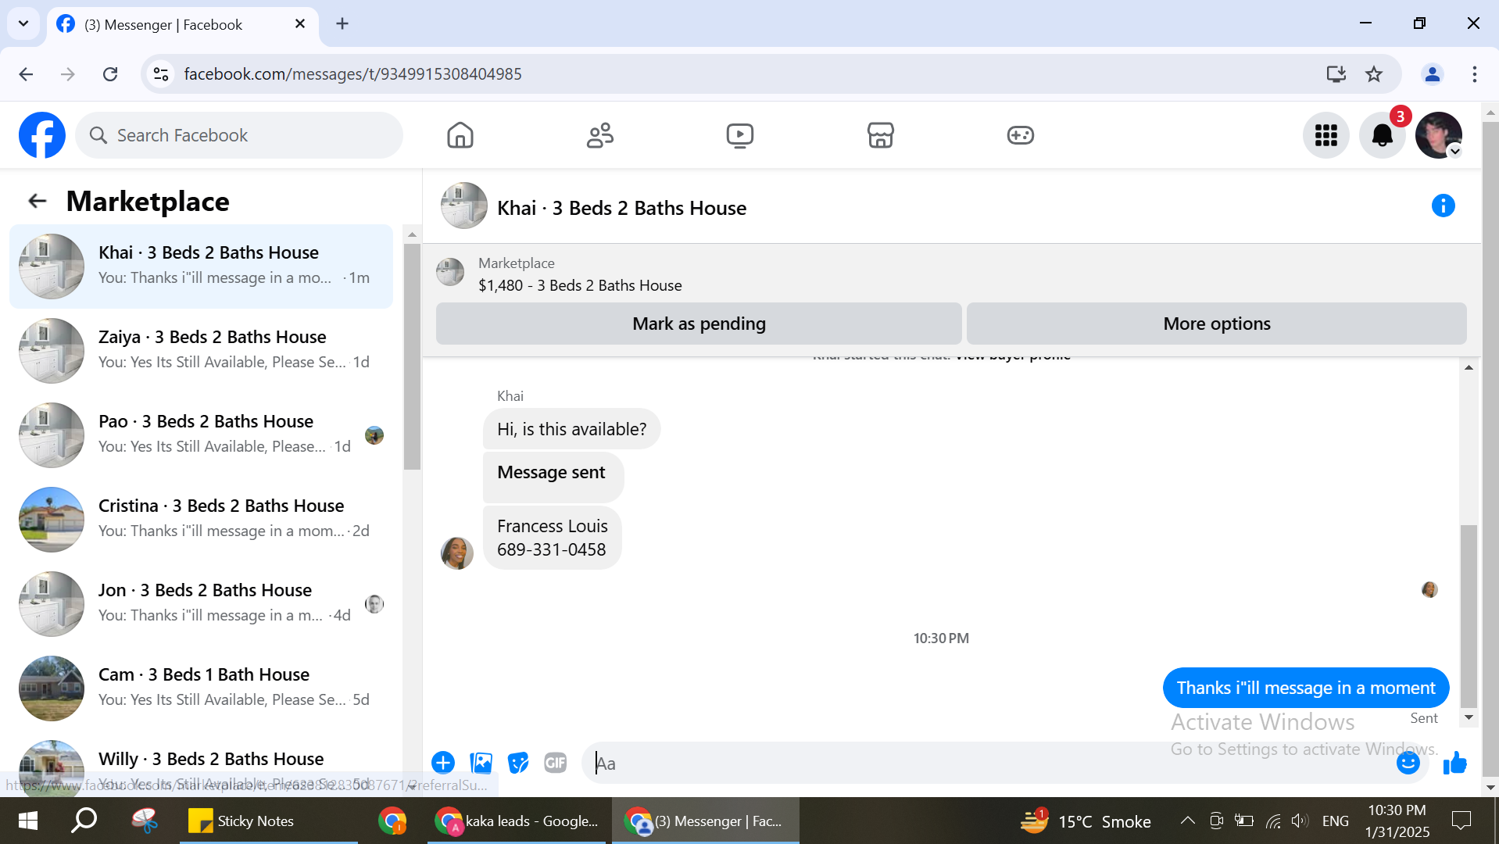
Task: Reload the page
Action: click(x=110, y=74)
